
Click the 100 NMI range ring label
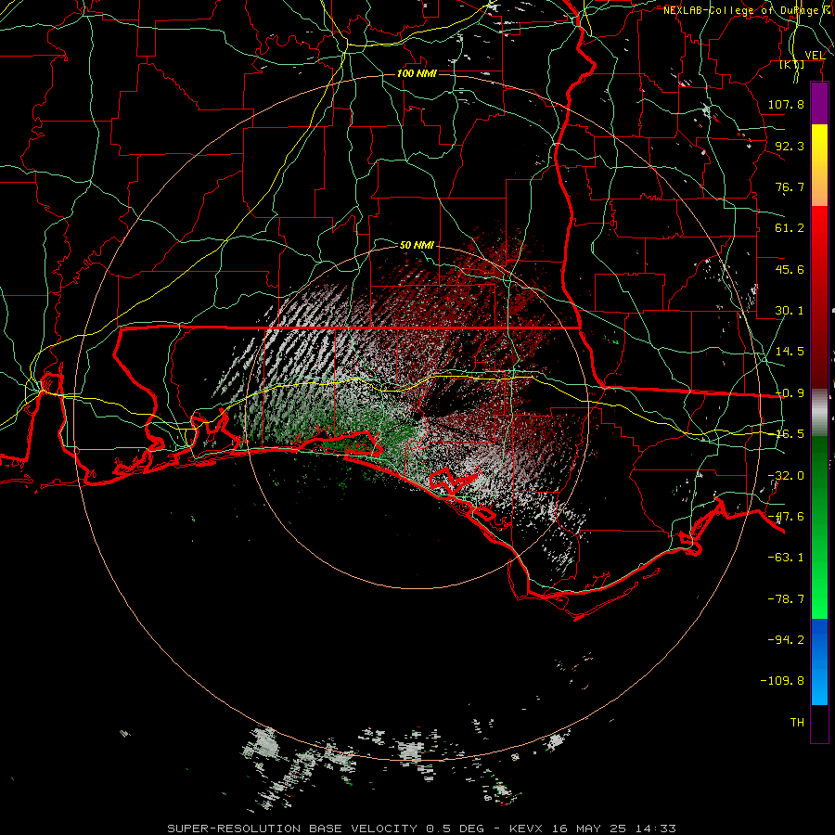[x=417, y=73]
